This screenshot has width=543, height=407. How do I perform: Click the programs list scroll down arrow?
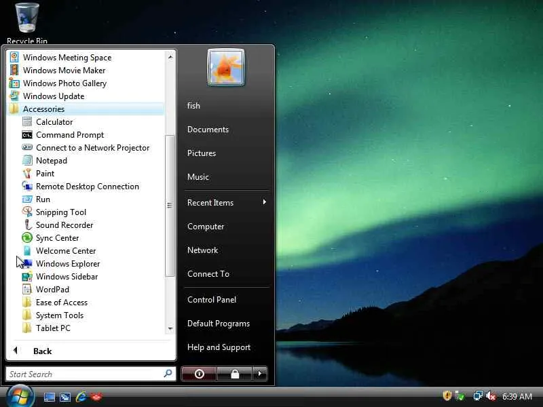(170, 328)
